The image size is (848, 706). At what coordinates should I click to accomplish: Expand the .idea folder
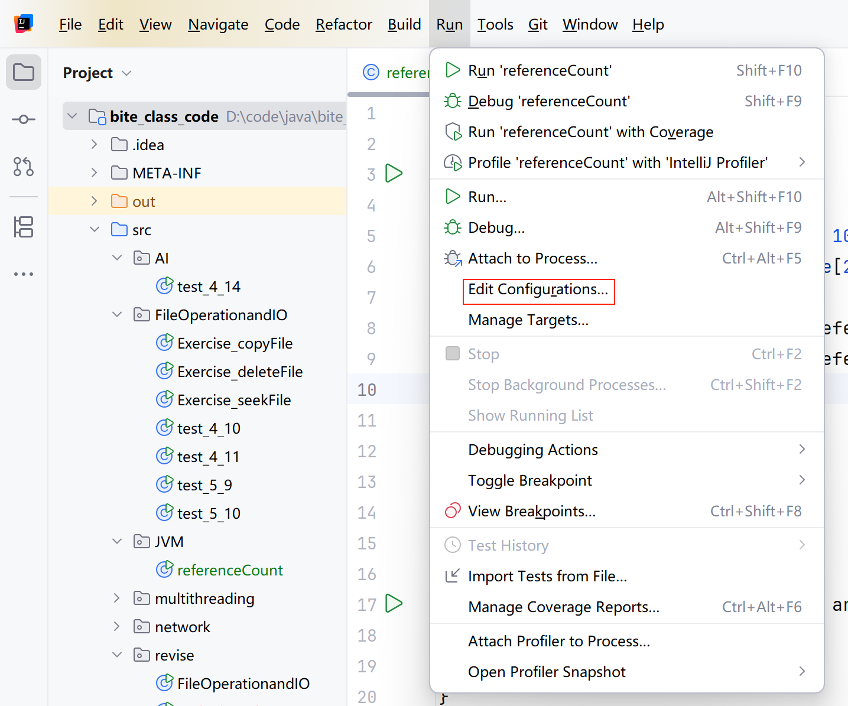[95, 144]
